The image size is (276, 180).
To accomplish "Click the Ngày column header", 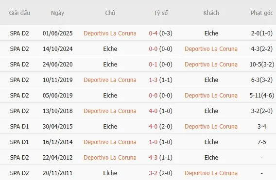I will coord(57,13).
